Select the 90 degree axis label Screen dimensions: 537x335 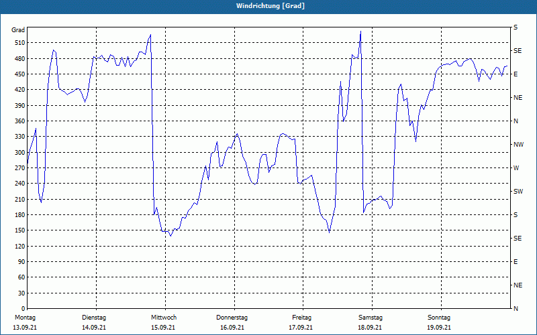click(21, 262)
